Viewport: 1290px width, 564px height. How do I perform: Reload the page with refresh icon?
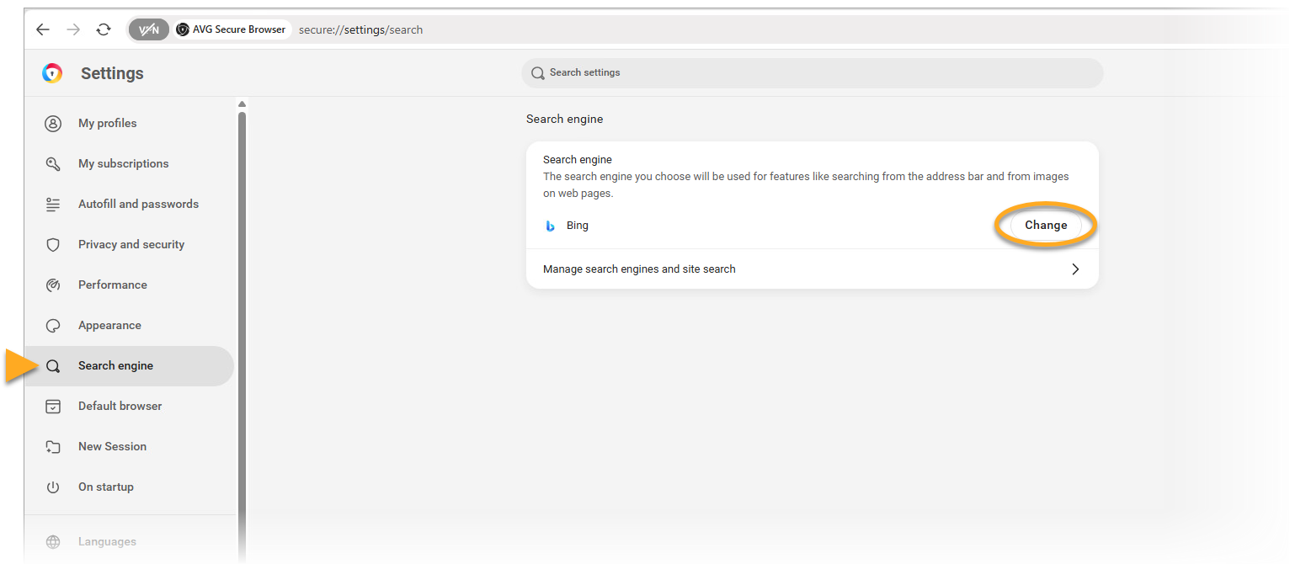[104, 29]
